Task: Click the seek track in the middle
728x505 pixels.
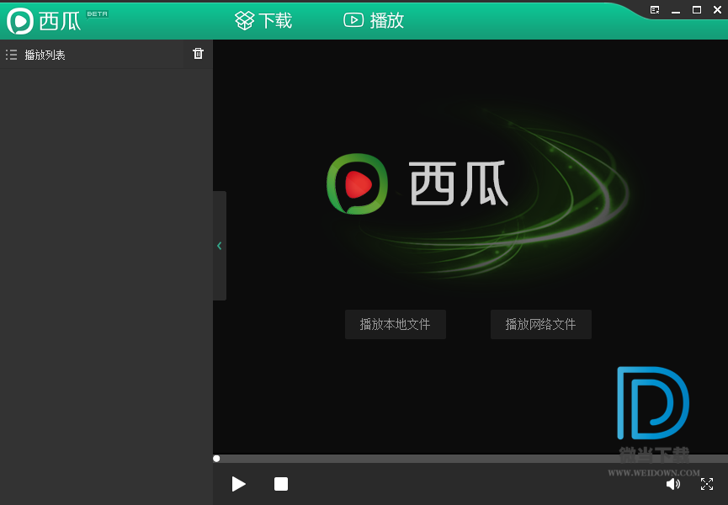Action: pos(470,459)
